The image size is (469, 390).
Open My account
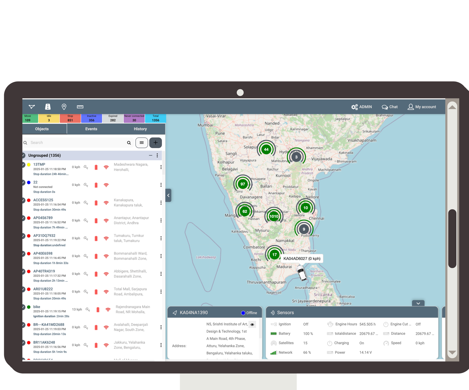click(422, 107)
